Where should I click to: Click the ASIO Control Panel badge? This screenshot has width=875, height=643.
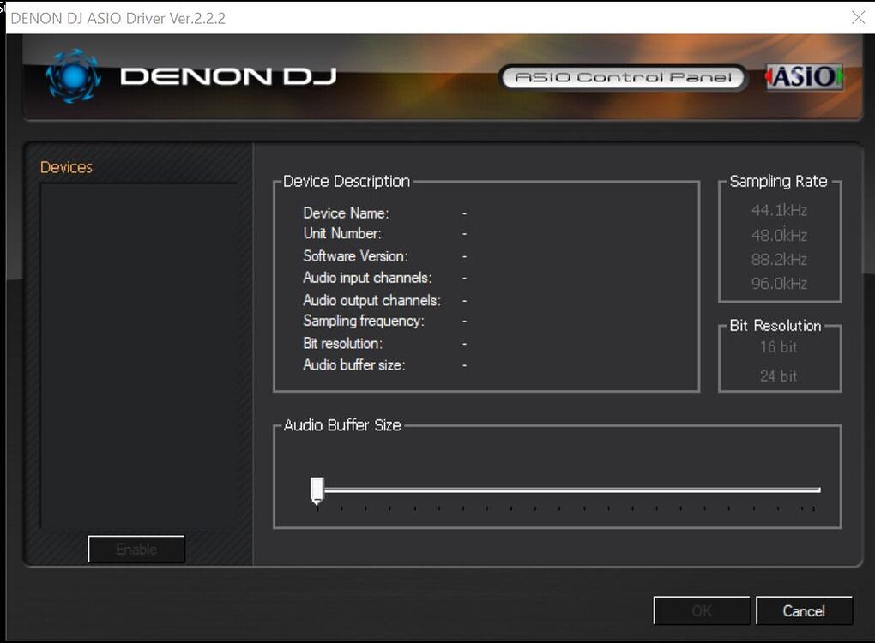(x=623, y=78)
